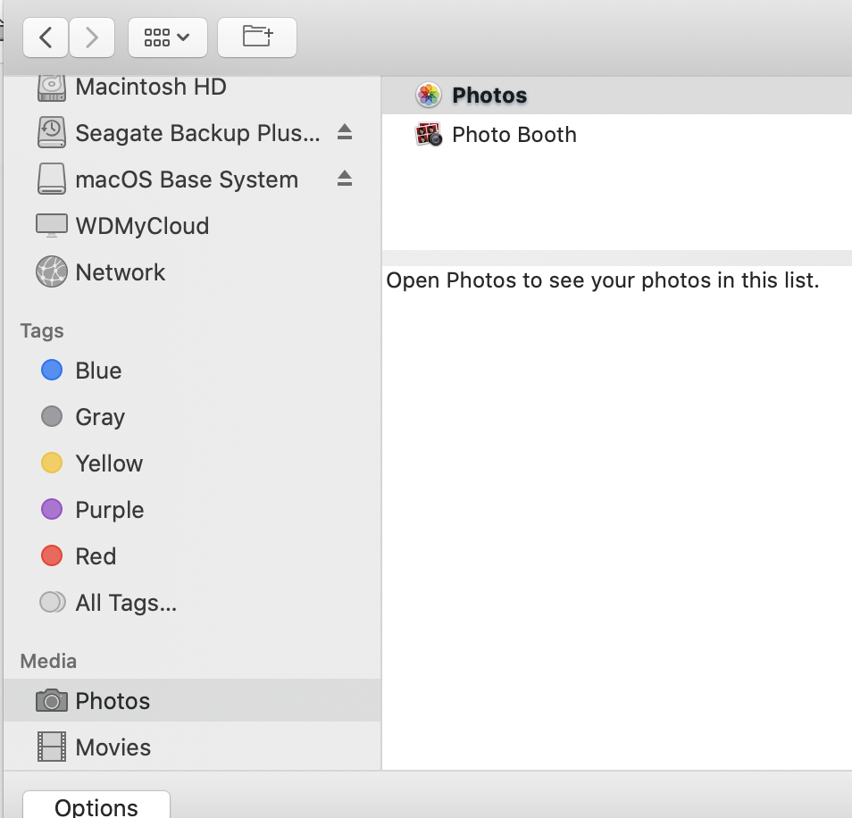Click the yellow tag color dot
Screen dimensions: 852x818
(x=52, y=463)
